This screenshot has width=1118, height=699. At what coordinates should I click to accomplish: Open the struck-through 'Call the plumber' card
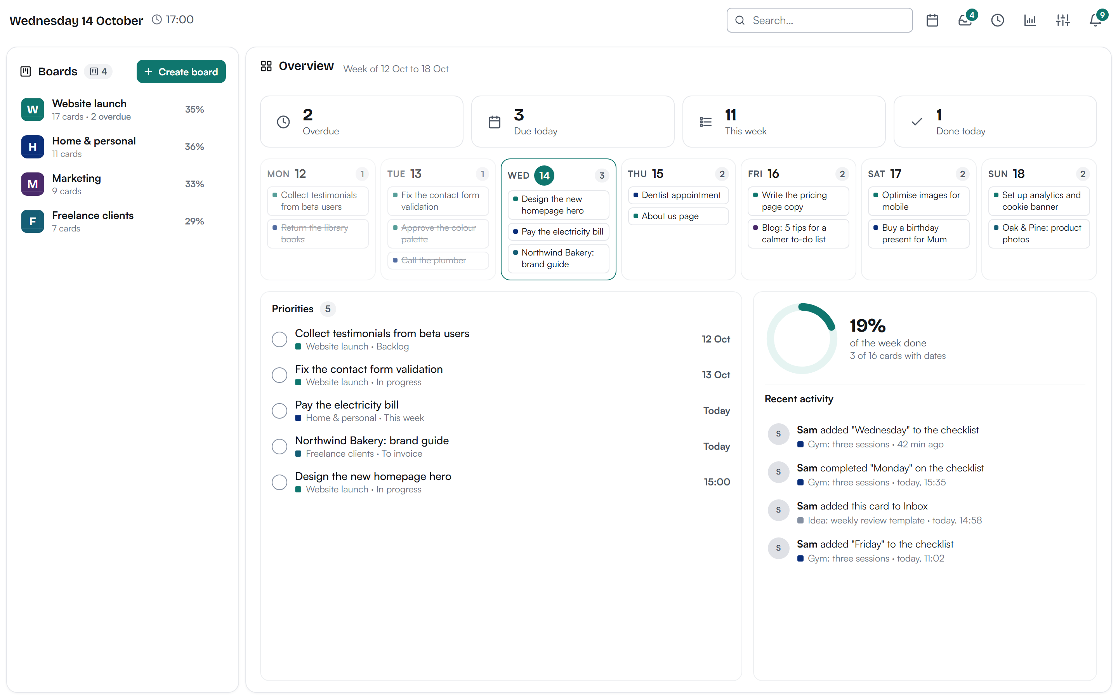438,260
